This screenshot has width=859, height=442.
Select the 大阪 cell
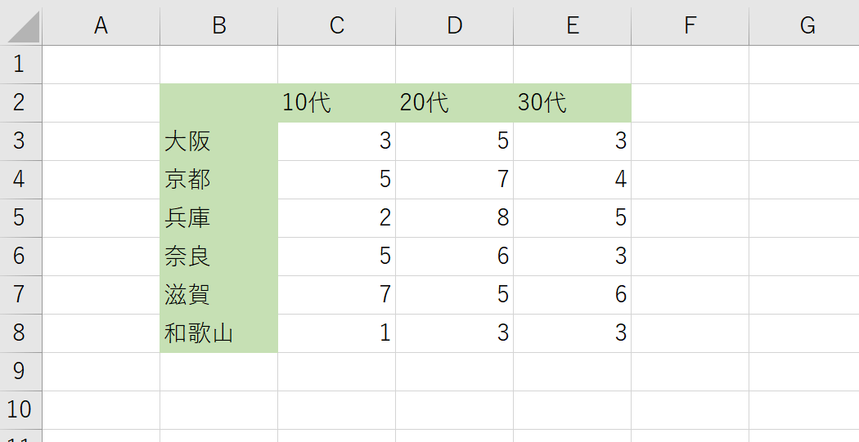click(x=219, y=141)
